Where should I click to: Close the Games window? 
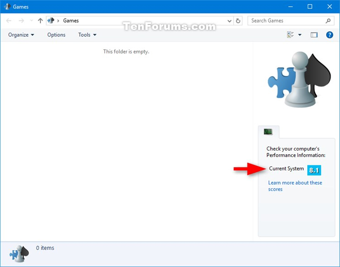(330, 6)
